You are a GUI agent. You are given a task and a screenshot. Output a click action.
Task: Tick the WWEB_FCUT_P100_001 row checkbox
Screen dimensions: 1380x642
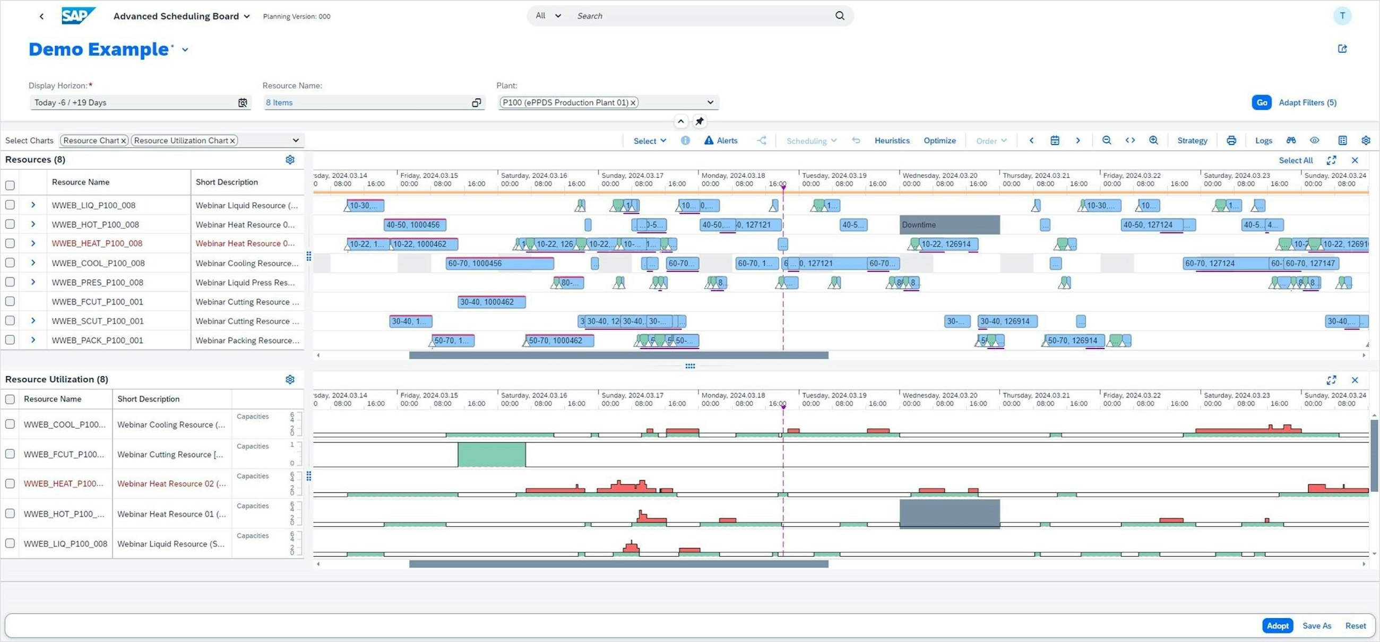tap(10, 301)
